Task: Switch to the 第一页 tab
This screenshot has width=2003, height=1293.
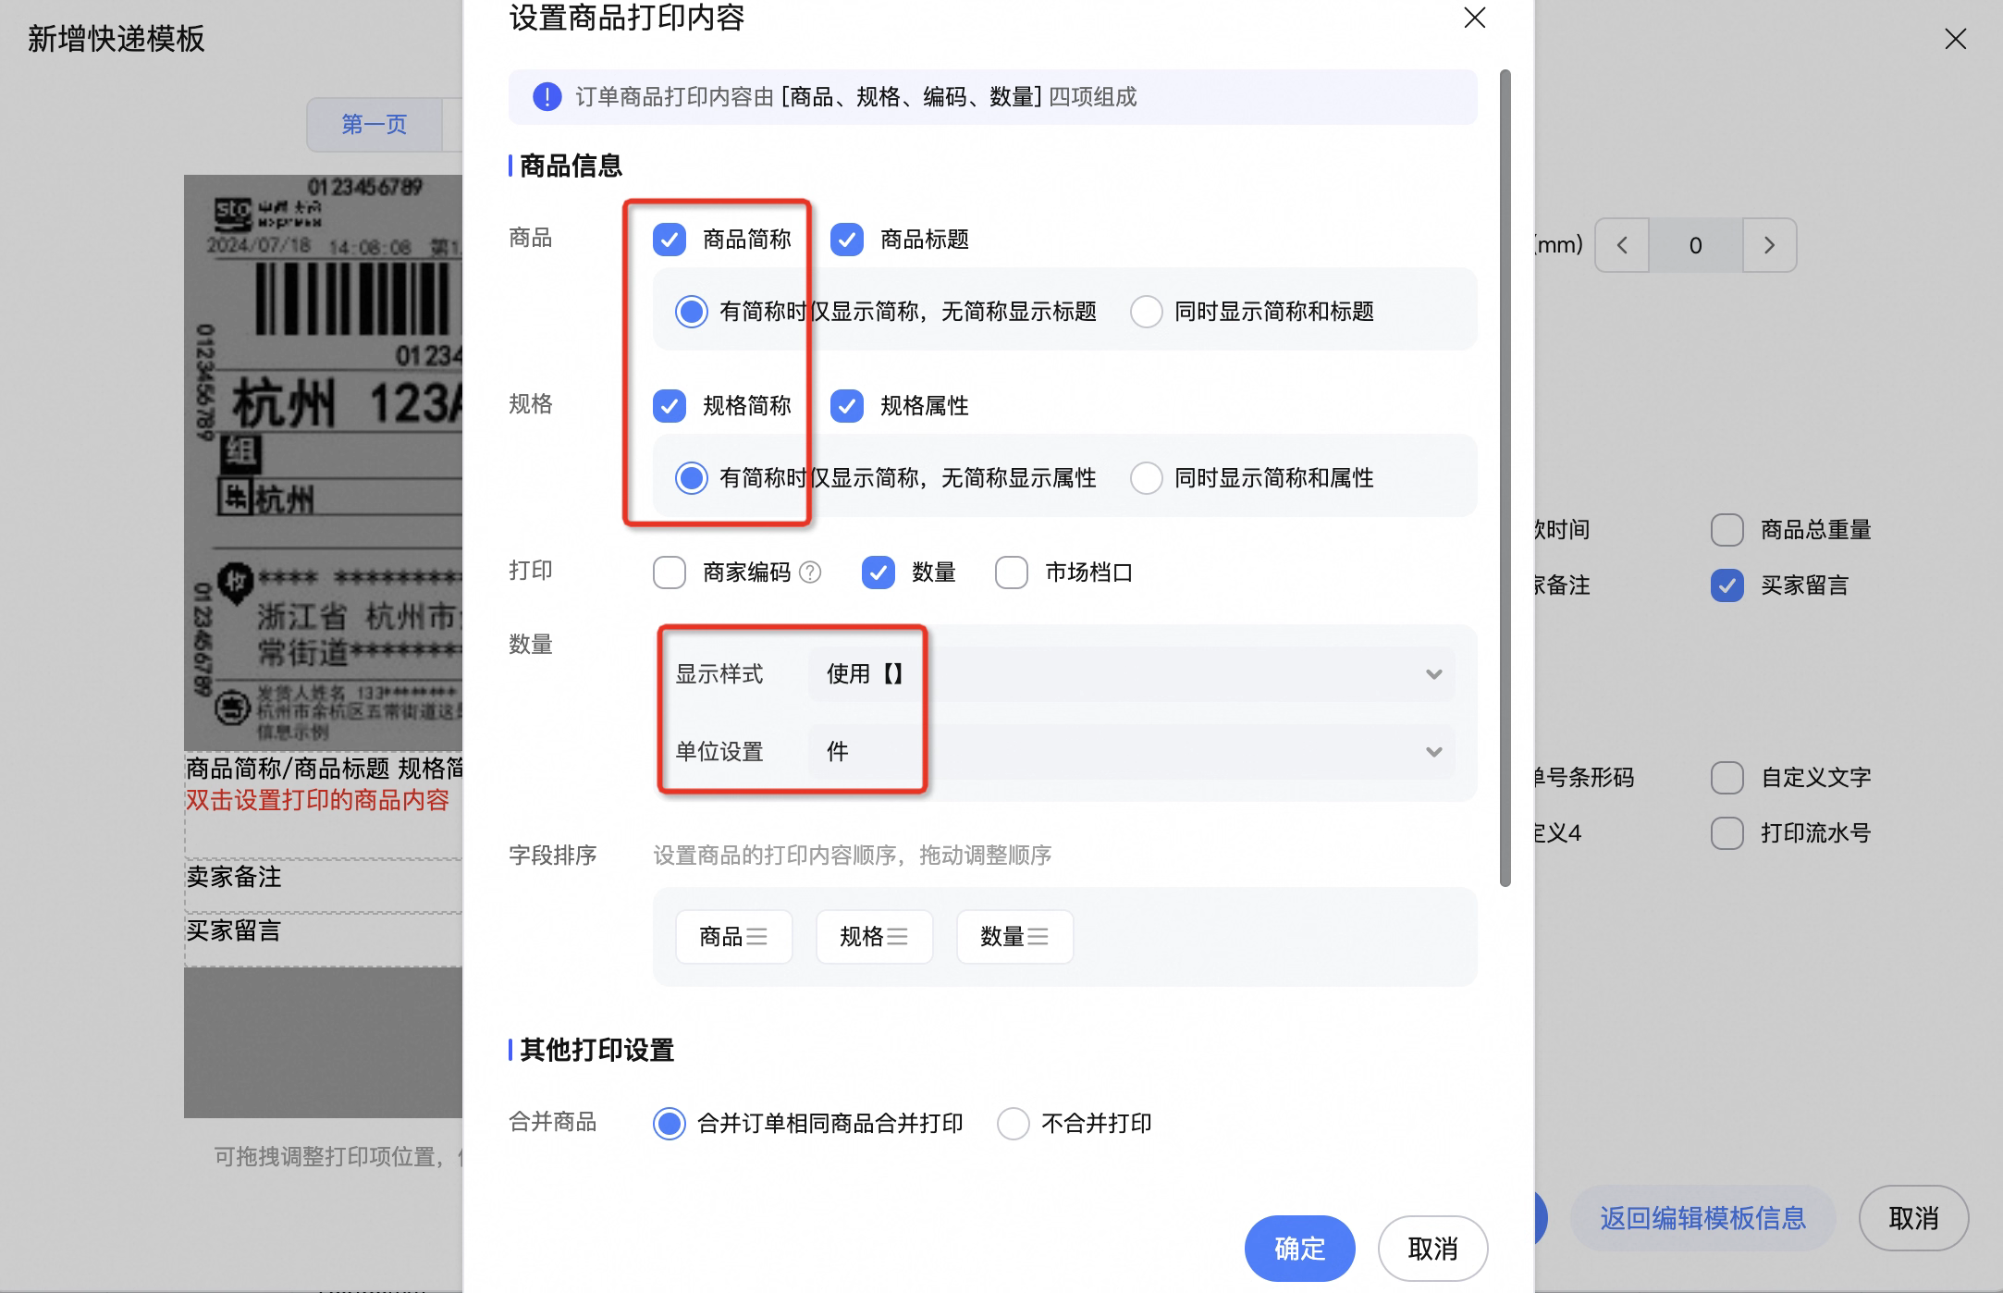Action: (x=375, y=125)
